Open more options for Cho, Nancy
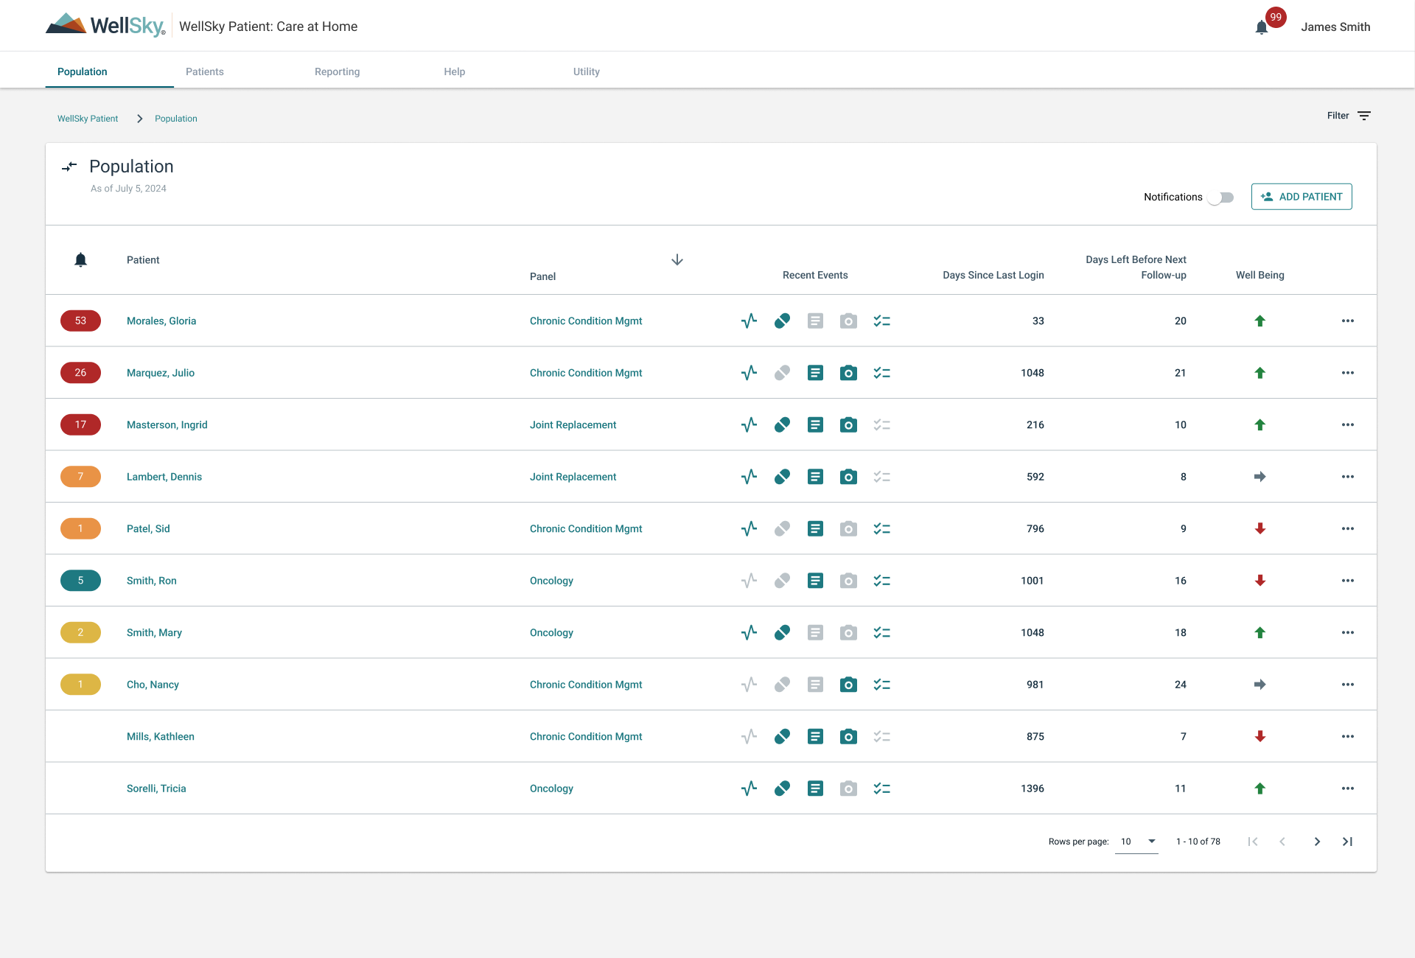This screenshot has height=958, width=1415. pos(1348,685)
